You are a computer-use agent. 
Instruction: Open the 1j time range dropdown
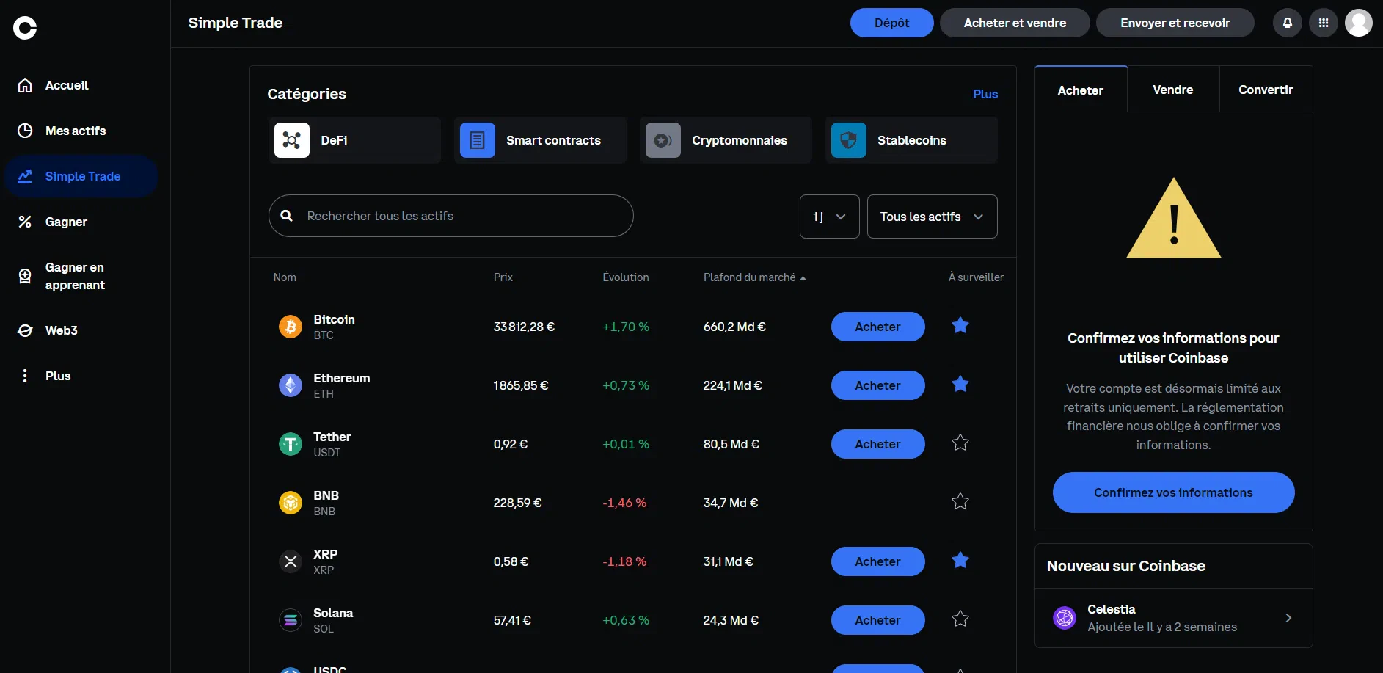click(x=830, y=217)
